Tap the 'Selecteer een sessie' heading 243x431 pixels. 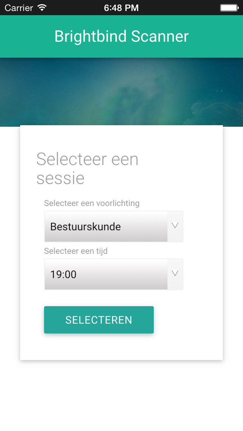click(x=87, y=168)
